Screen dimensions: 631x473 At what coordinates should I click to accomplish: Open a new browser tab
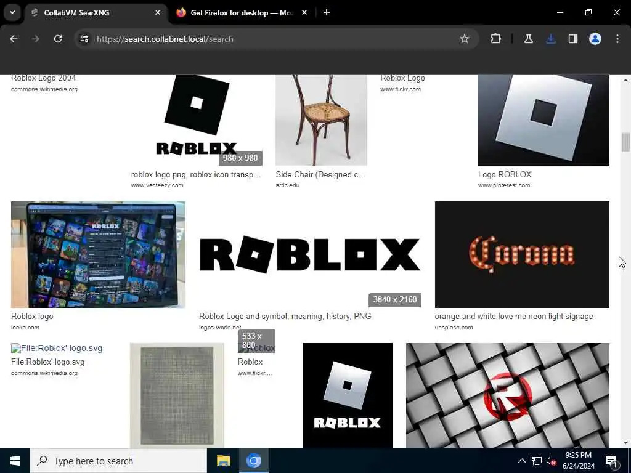click(327, 12)
